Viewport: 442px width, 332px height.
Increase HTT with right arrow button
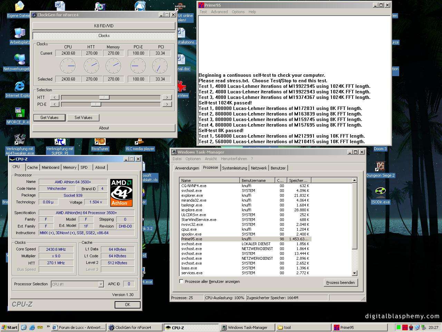pyautogui.click(x=167, y=98)
